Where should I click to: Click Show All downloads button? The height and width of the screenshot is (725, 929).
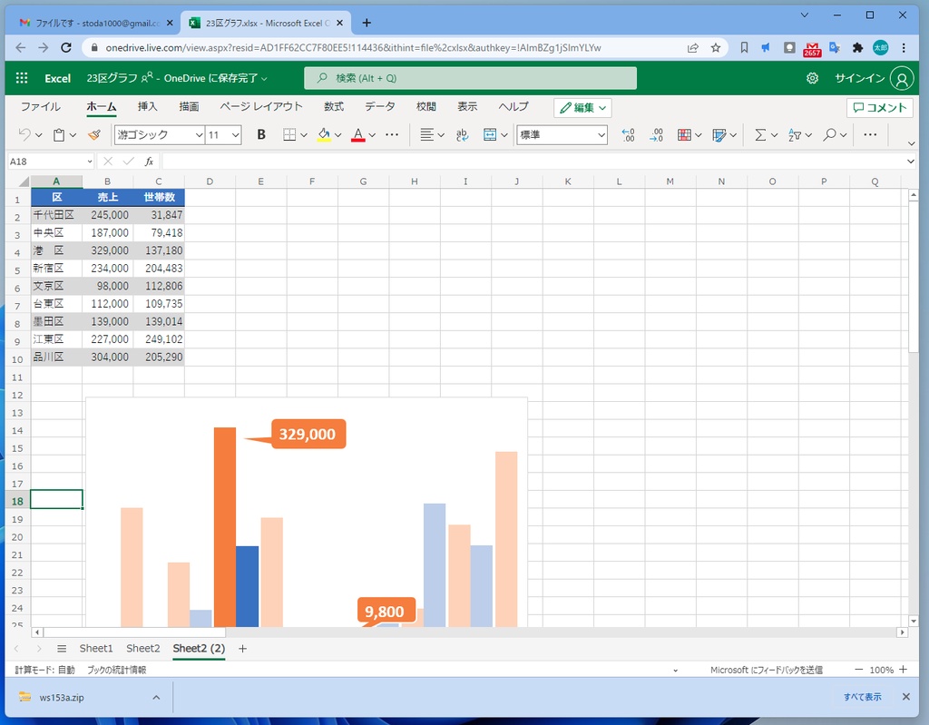click(862, 697)
